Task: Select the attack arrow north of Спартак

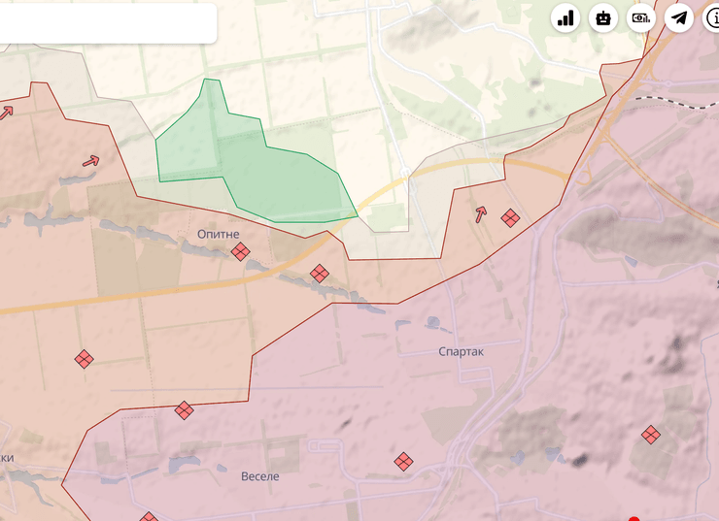Action: pyautogui.click(x=480, y=213)
